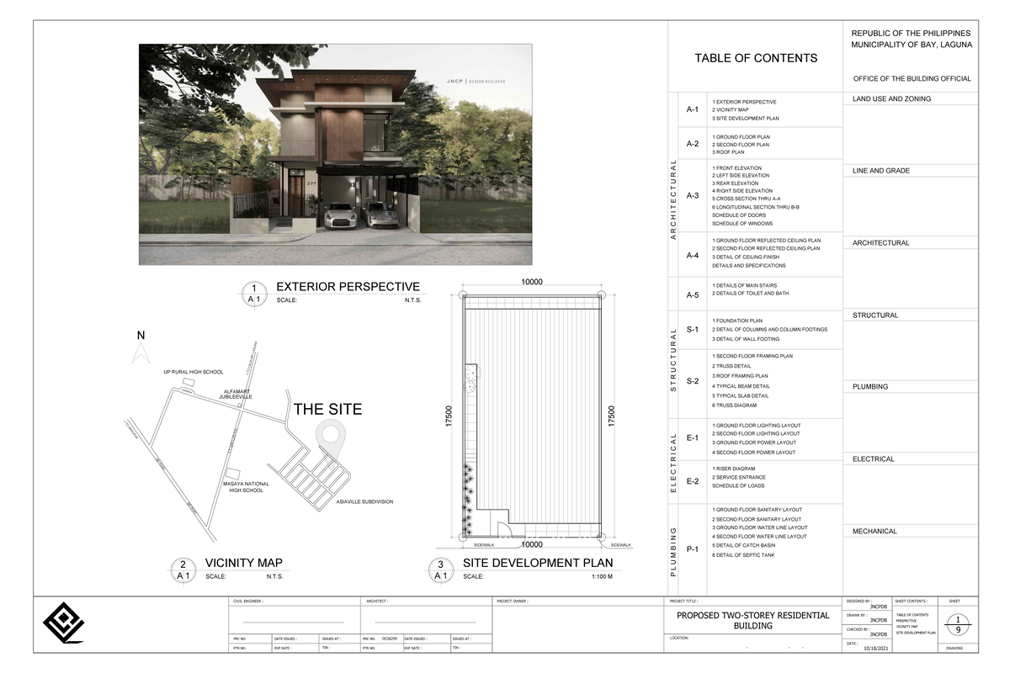Click sheet code A-4
This screenshot has height=673, width=1010.
pyautogui.click(x=692, y=255)
